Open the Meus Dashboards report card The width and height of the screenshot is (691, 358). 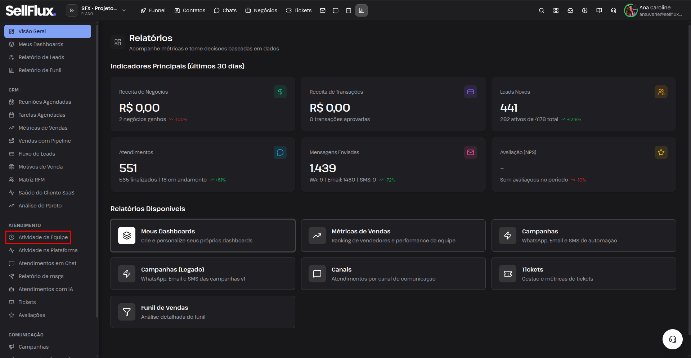[x=203, y=236]
